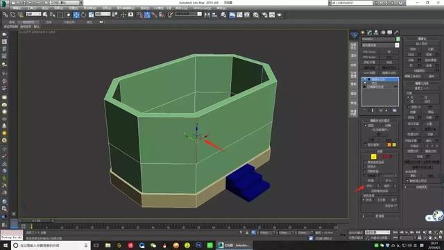This screenshot has height=250, width=444.
Task: Click the Unlink Selection tool
Action: (x=12, y=15)
